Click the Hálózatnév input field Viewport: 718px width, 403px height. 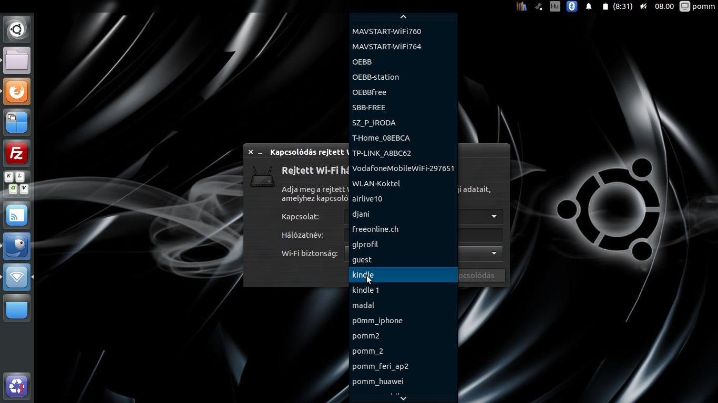click(480, 235)
